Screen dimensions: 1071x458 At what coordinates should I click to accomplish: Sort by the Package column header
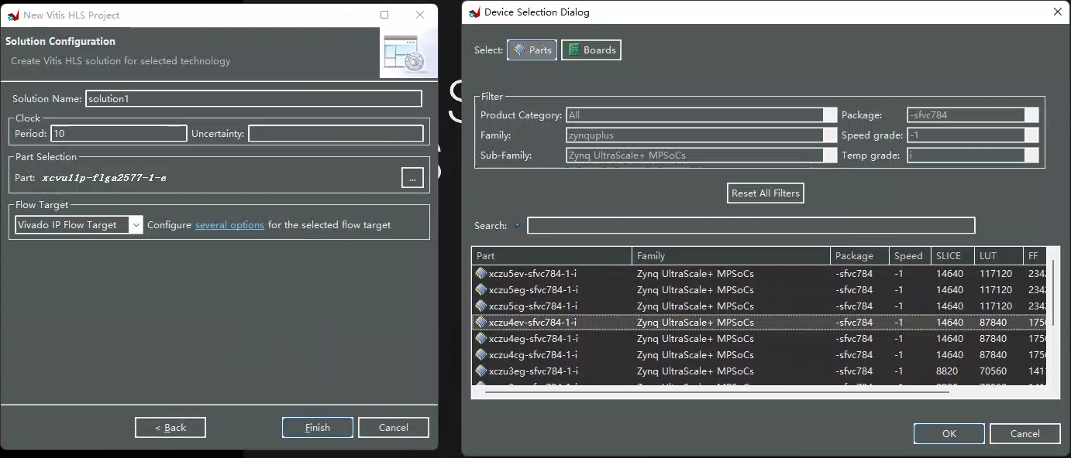pyautogui.click(x=859, y=256)
